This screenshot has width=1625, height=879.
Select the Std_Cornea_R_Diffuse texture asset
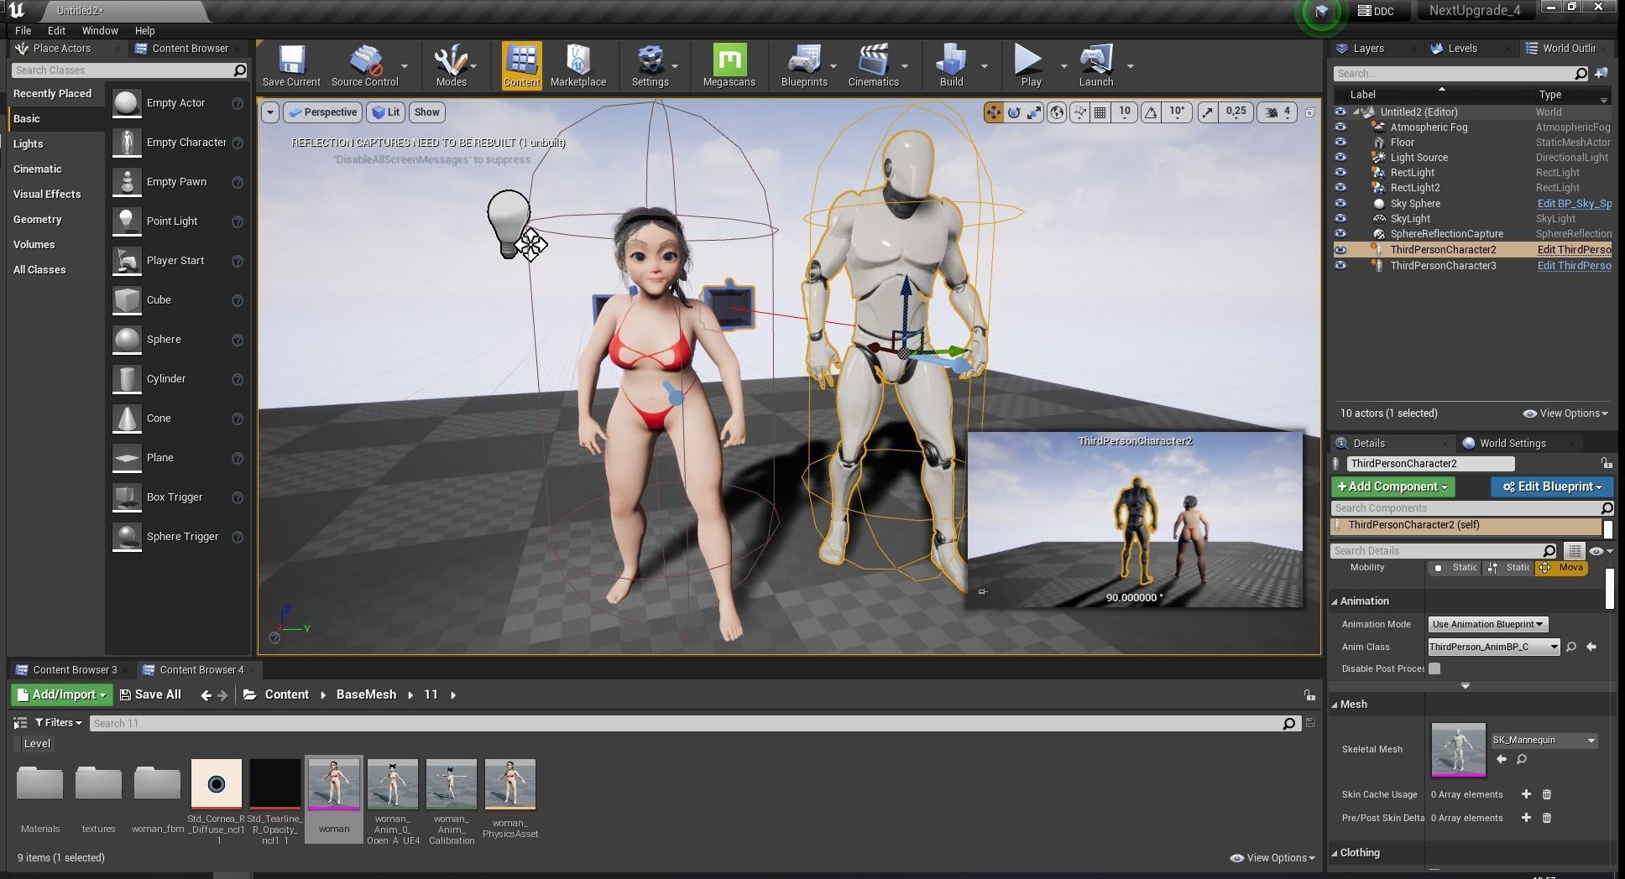[217, 785]
